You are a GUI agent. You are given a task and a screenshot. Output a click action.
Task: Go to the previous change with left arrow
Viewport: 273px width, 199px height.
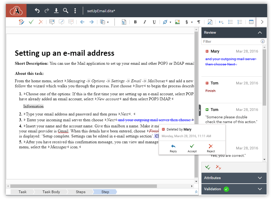click(82, 22)
